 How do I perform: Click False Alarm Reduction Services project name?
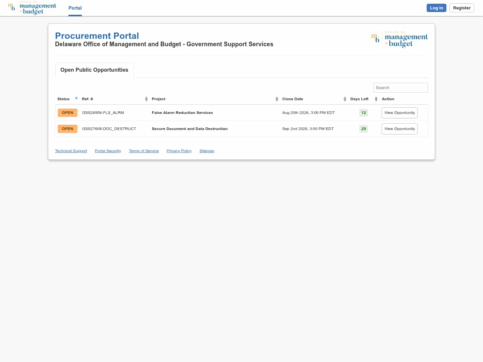tap(182, 113)
